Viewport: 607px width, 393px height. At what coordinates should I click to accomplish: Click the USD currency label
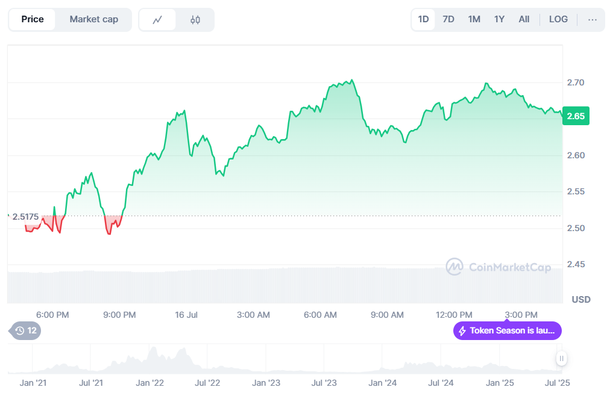[580, 299]
